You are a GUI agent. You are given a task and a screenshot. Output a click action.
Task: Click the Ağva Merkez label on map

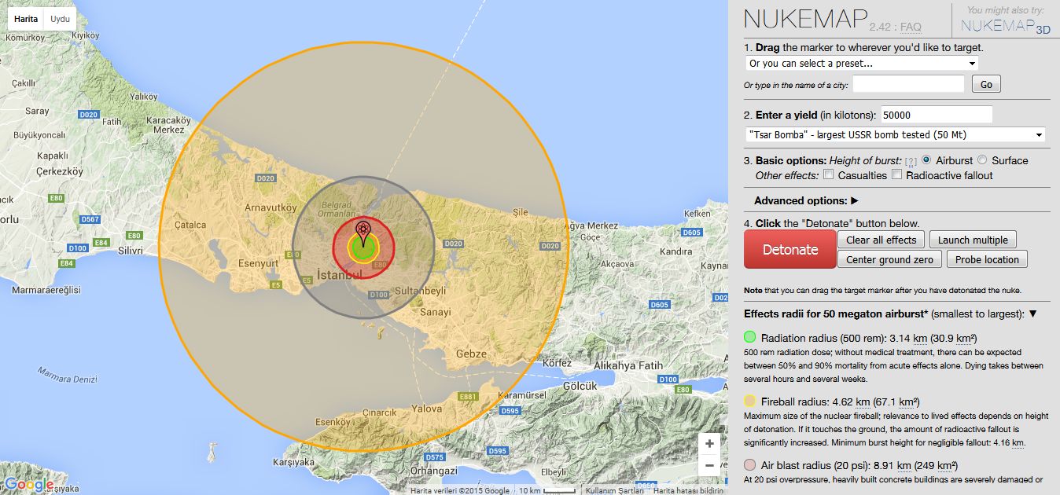pos(591,225)
